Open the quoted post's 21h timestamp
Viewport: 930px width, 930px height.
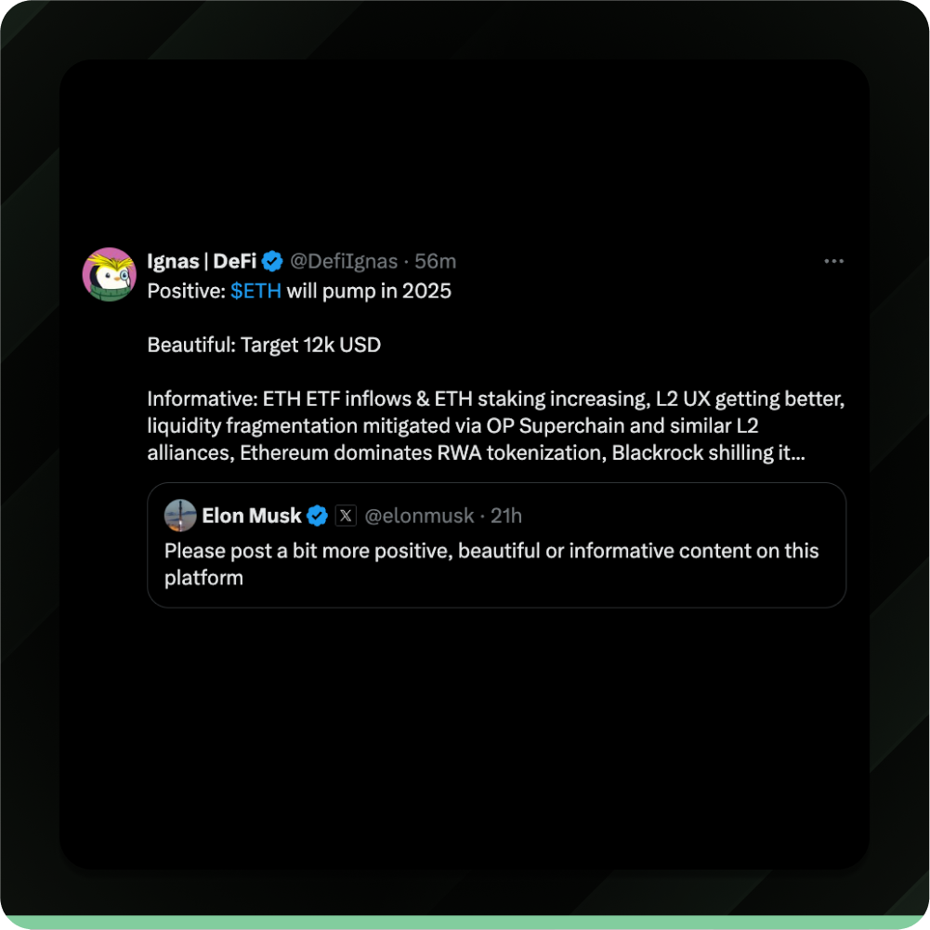pos(506,516)
